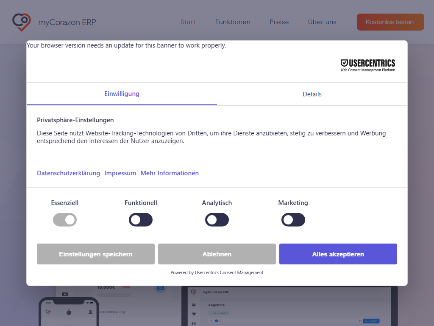
Task: Click the Marketing label
Action: [x=293, y=203]
